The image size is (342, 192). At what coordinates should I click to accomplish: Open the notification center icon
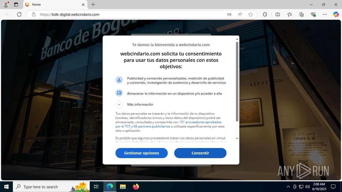pos(333,187)
